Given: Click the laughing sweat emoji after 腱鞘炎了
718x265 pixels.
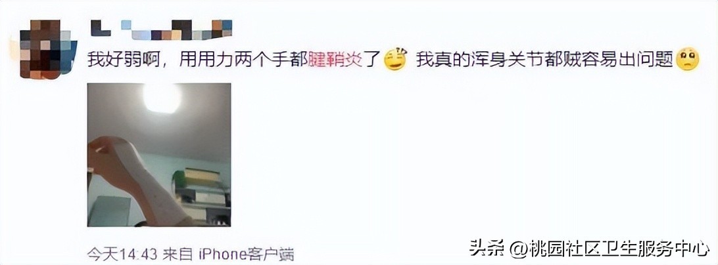Looking at the screenshot, I should pos(395,60).
